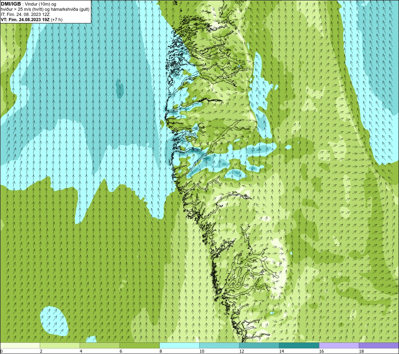
Task: Click the "Vindur (10m) og" header text
Action: pos(40,4)
